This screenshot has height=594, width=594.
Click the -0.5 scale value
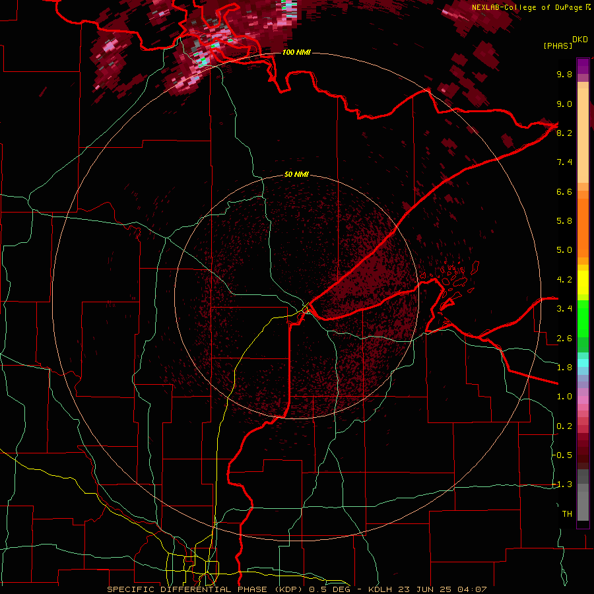(562, 455)
